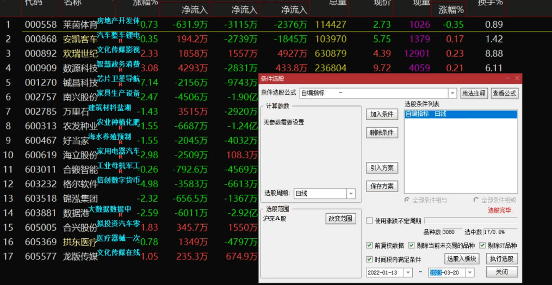The height and width of the screenshot is (285, 552).
Task: Toggle the 使用涨跌不定周期 checkbox
Action: [369, 221]
